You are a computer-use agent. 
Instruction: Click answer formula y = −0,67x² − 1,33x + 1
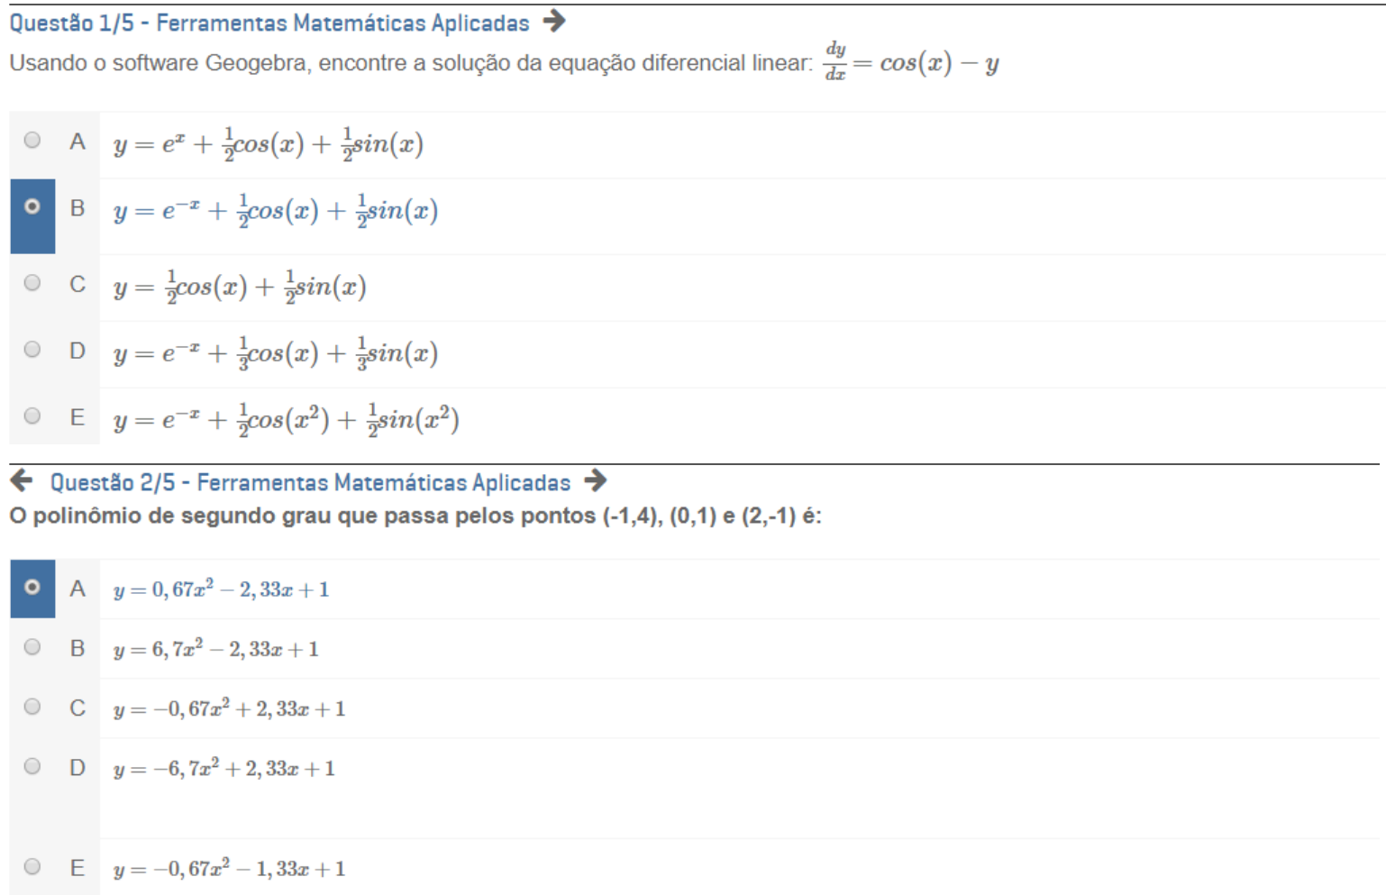[x=229, y=869]
